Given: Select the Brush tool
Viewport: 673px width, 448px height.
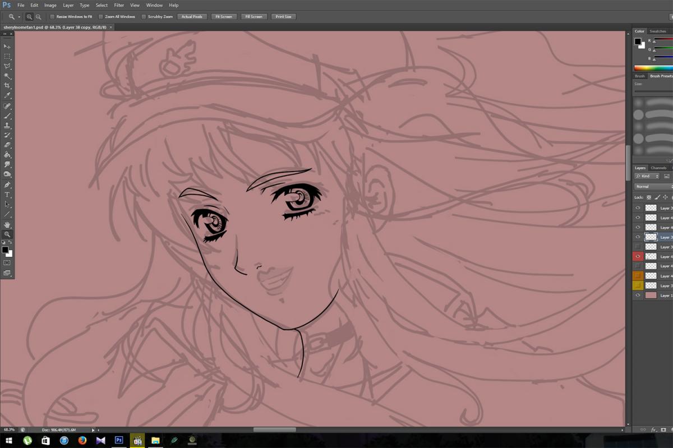Looking at the screenshot, I should [x=7, y=116].
